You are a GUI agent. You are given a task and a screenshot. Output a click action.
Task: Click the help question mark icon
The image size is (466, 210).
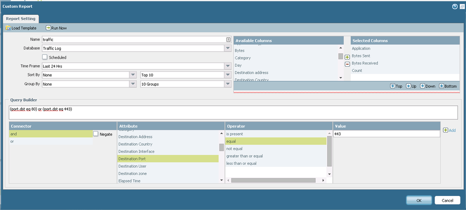pyautogui.click(x=455, y=7)
